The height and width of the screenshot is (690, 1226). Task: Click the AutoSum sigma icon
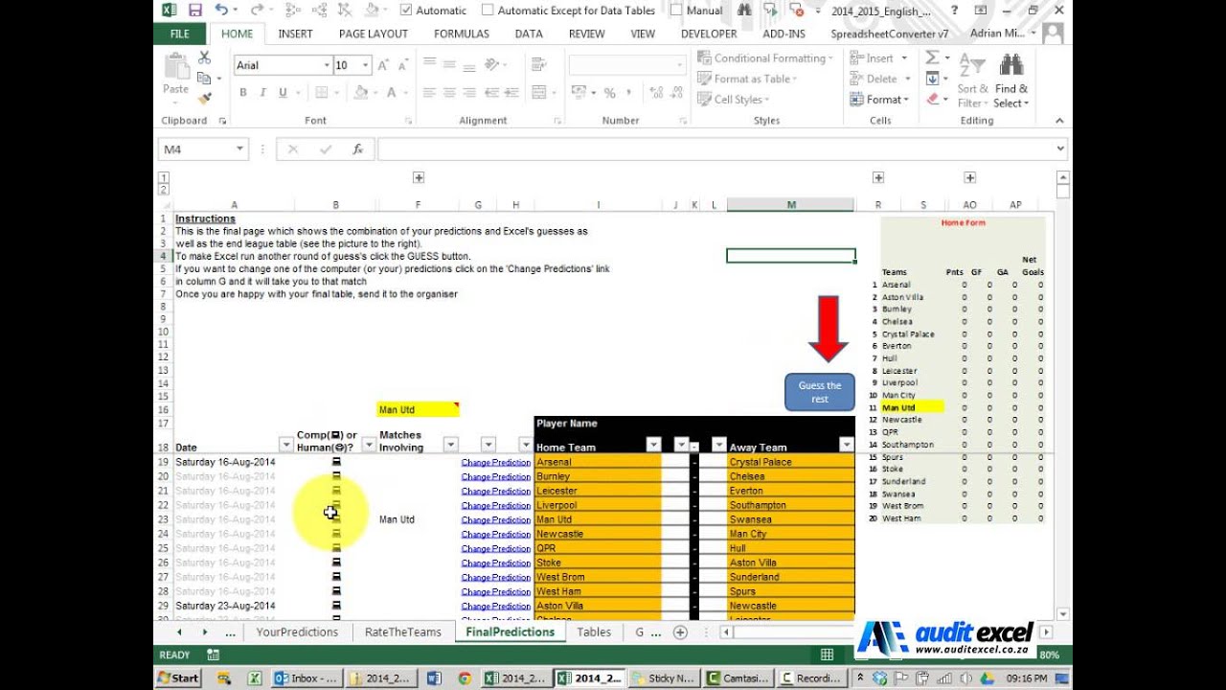[x=932, y=58]
